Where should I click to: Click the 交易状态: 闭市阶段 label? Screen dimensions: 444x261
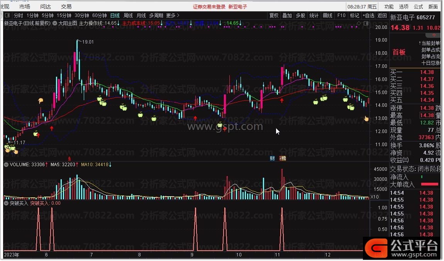[415, 169]
